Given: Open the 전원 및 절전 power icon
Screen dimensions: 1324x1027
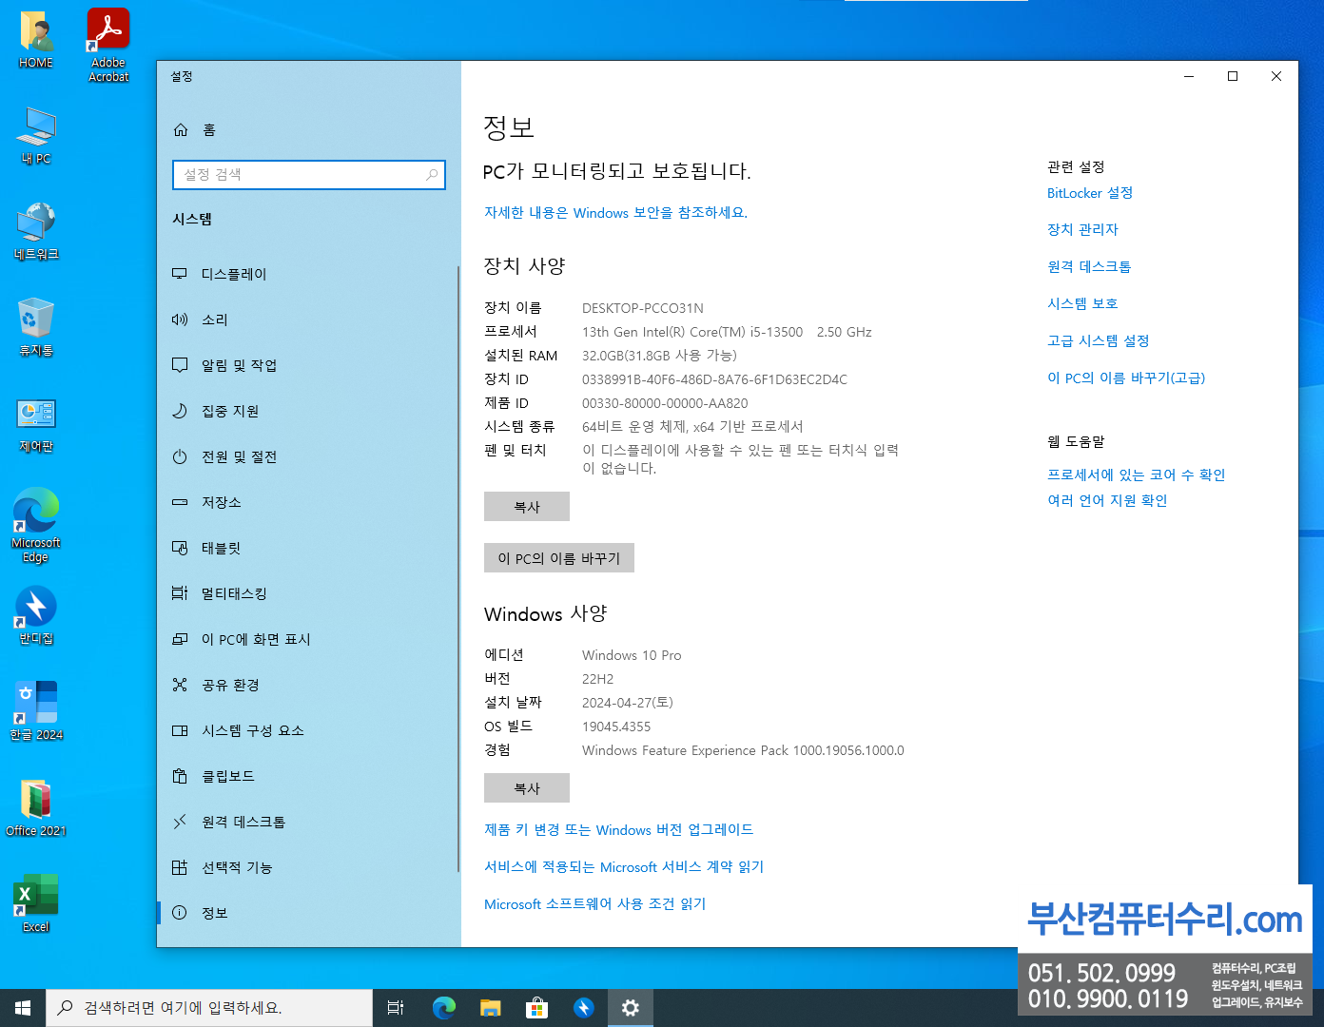Looking at the screenshot, I should tap(180, 456).
